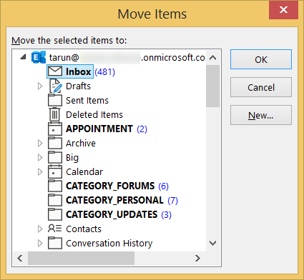This screenshot has width=304, height=280.
Task: Click the Drafts pencil-and-page icon
Action: pyautogui.click(x=55, y=86)
